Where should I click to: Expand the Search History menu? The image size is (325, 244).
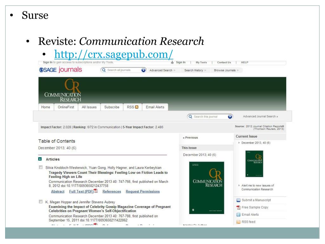[x=195, y=70]
